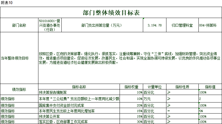This screenshot has width=222, height=124.
Task: Select the 落实区委、区府部署工作完成率 cell
Action: pyautogui.click(x=79, y=122)
